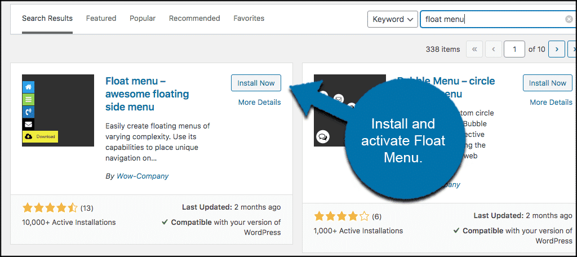
Task: Click the Float menu plugin thumbnail
Action: (58, 110)
